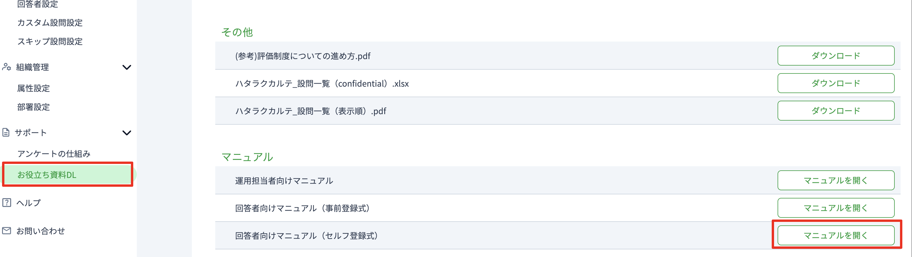Download the confidential 設問一覧 xlsx file

pyautogui.click(x=836, y=83)
